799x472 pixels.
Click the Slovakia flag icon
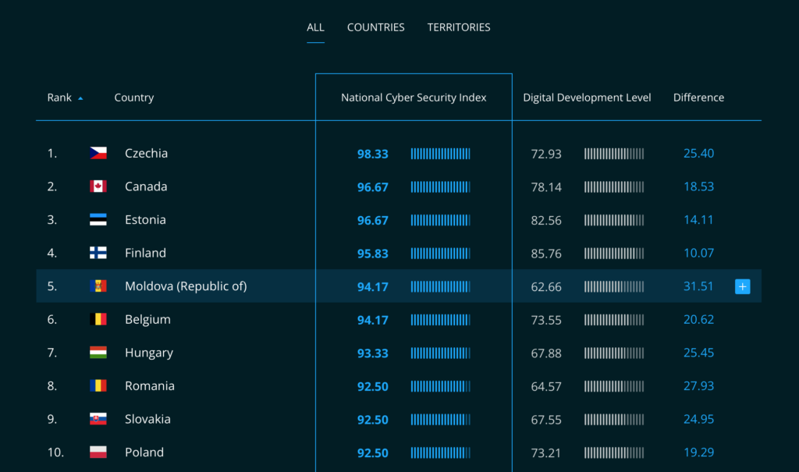coord(98,419)
